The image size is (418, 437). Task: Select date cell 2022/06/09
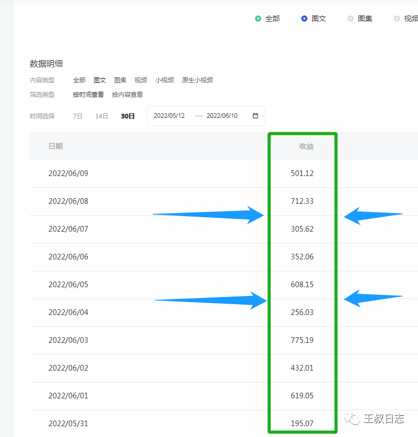pyautogui.click(x=68, y=173)
